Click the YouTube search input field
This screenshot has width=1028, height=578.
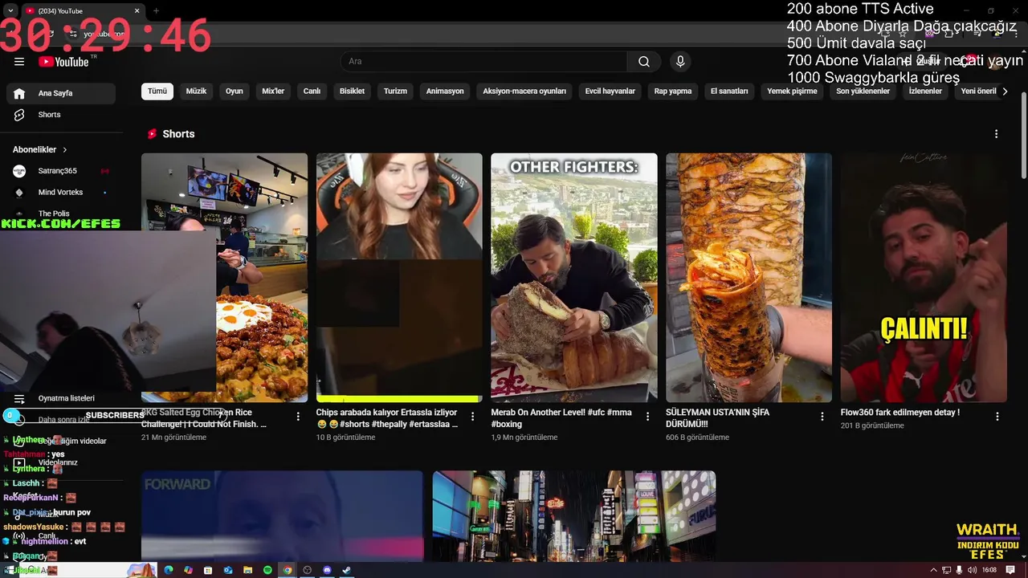click(x=483, y=62)
